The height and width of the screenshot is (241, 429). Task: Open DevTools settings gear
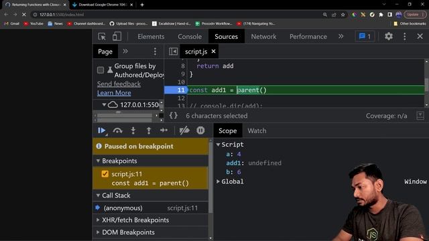coord(389,36)
